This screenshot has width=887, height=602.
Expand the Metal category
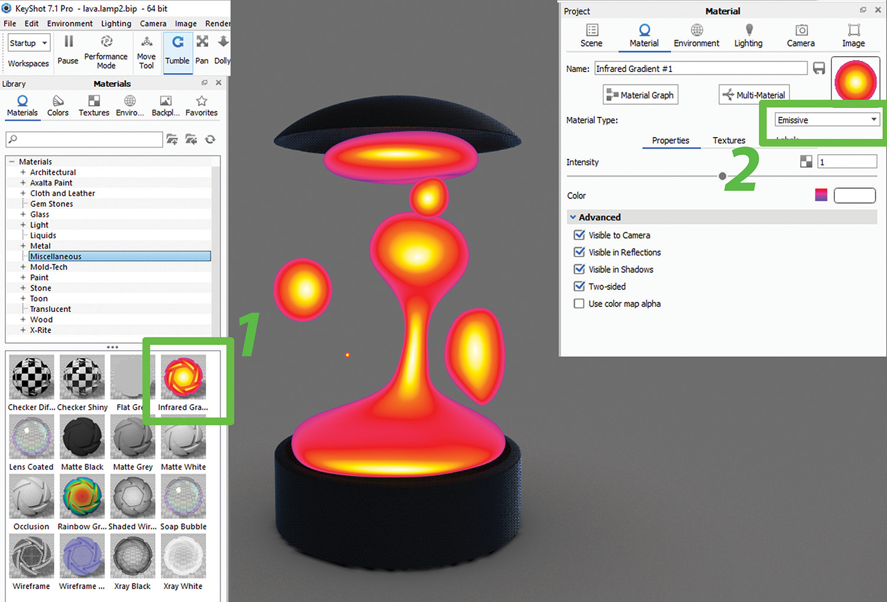pos(23,246)
